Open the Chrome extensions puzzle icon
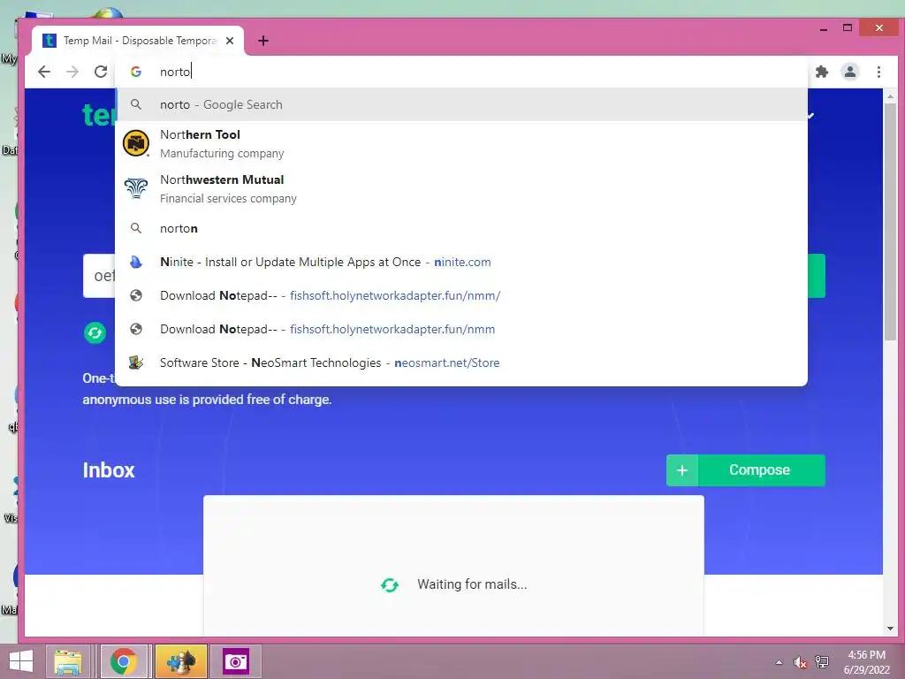Viewport: 905px width, 679px height. coord(821,72)
